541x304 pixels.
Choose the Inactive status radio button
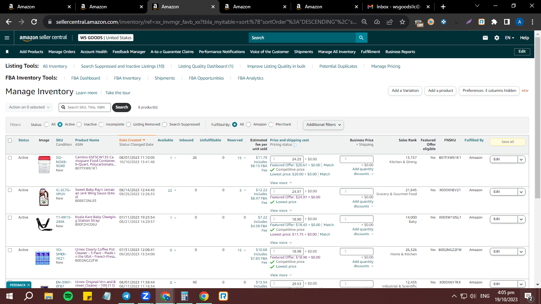pos(79,124)
